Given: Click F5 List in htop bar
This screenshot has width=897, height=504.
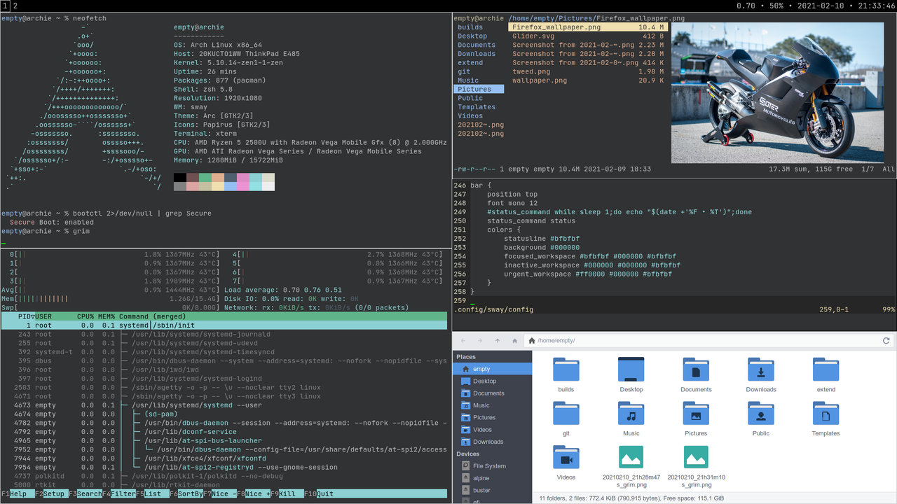Looking at the screenshot, I should pyautogui.click(x=153, y=493).
